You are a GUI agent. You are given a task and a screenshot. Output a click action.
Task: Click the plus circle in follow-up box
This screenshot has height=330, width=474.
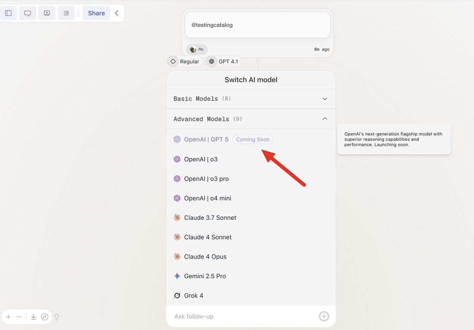coord(324,316)
